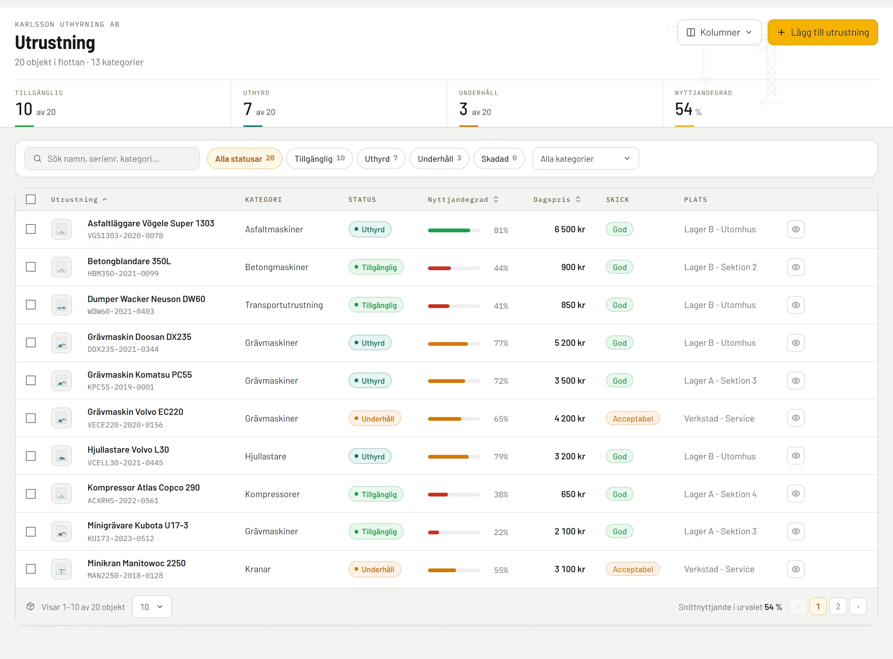Viewport: 893px width, 659px height.
Task: Filter by Underhåll status
Action: [439, 159]
